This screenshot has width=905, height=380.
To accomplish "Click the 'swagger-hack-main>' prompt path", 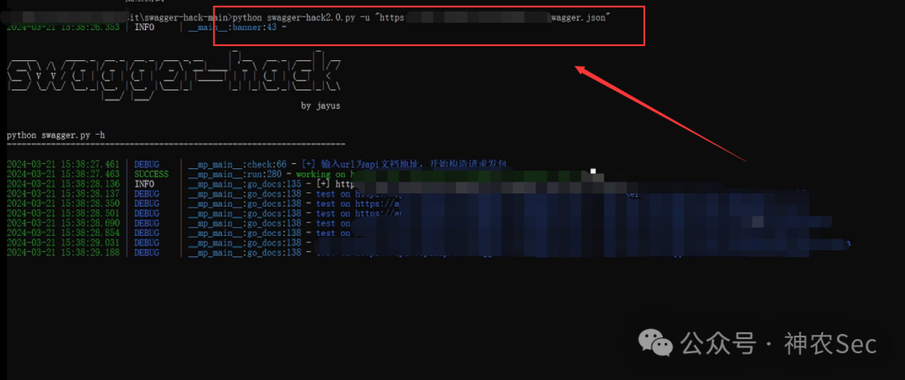I will pos(189,18).
